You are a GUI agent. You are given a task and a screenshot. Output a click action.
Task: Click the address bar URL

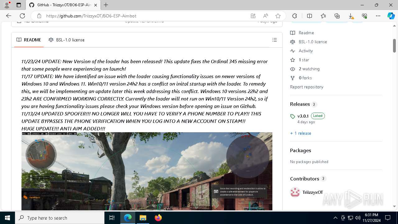91,16
